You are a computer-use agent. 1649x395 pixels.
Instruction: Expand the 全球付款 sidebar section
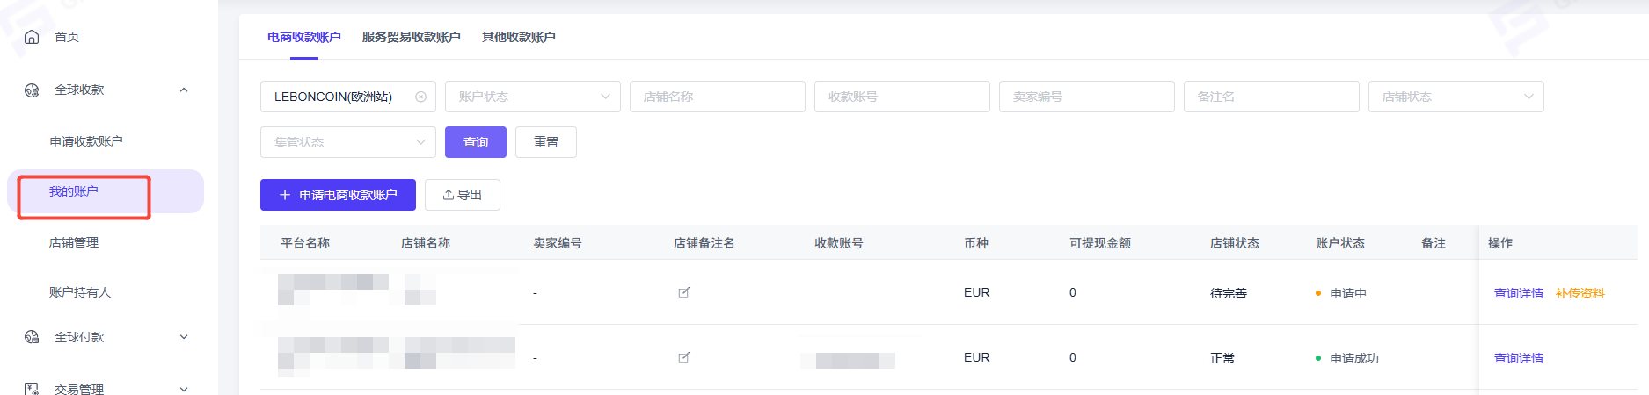(x=184, y=337)
